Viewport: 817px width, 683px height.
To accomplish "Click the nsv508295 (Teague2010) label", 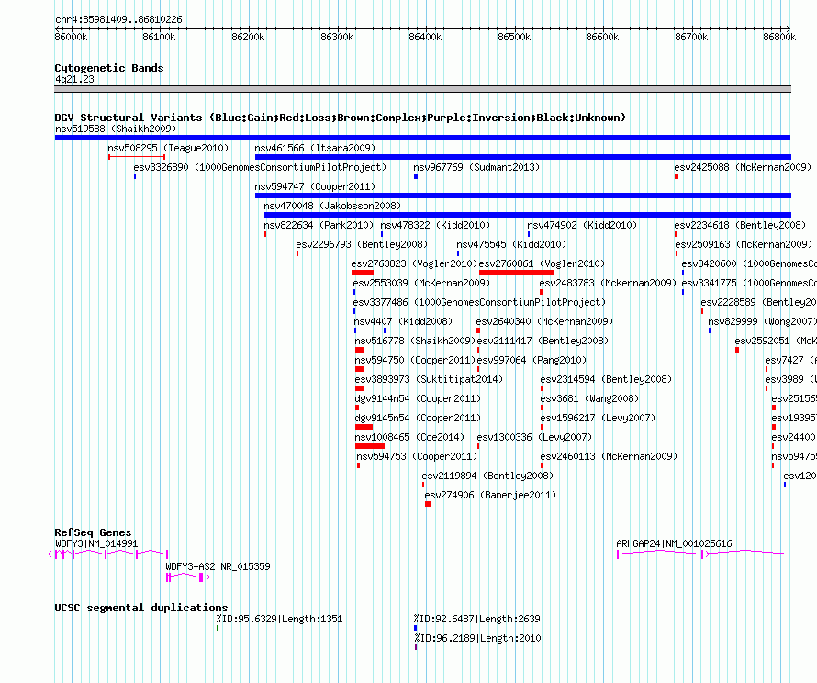I will click(168, 148).
